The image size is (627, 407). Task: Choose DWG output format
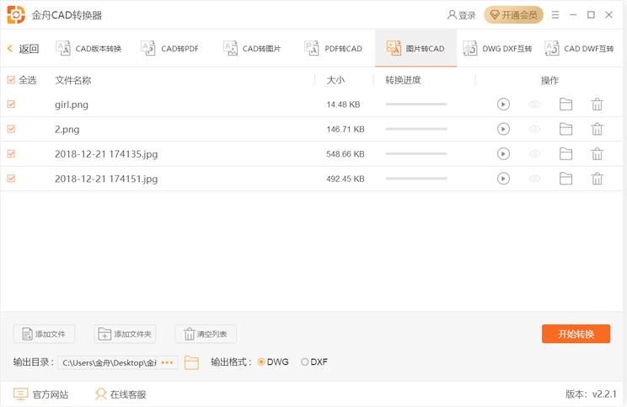pos(261,362)
